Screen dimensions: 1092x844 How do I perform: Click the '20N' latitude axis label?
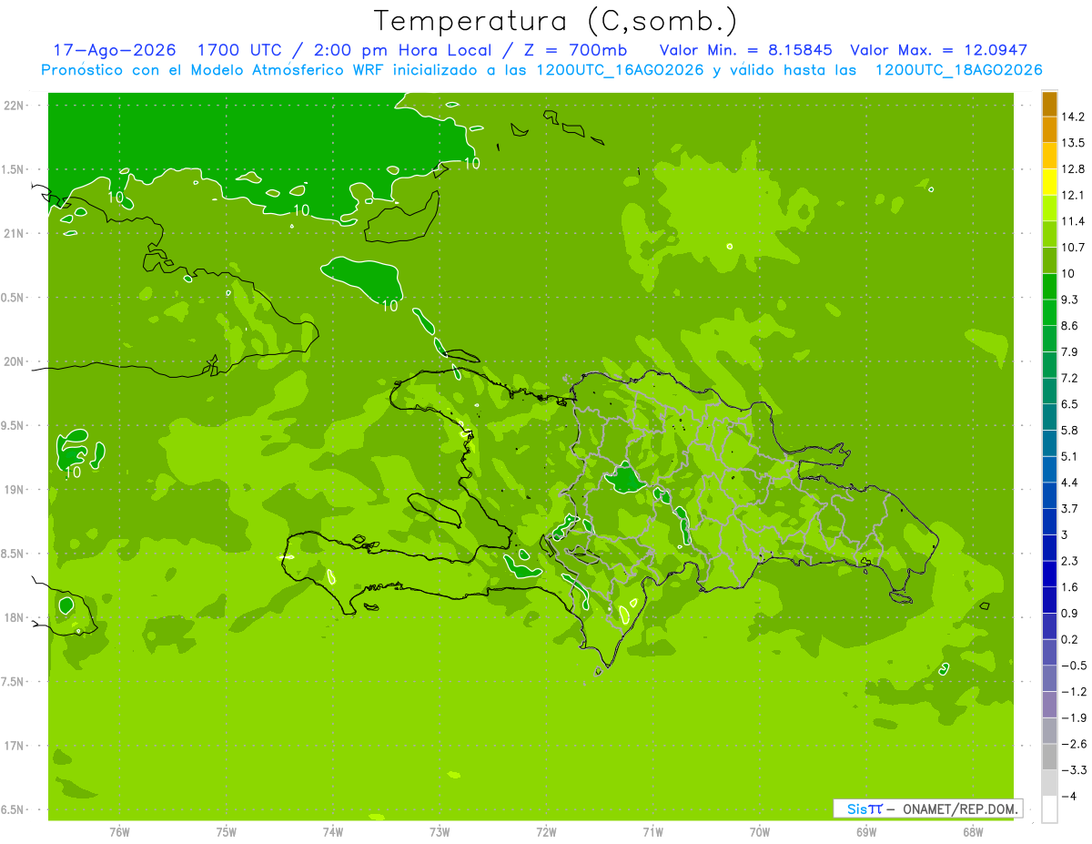point(14,361)
